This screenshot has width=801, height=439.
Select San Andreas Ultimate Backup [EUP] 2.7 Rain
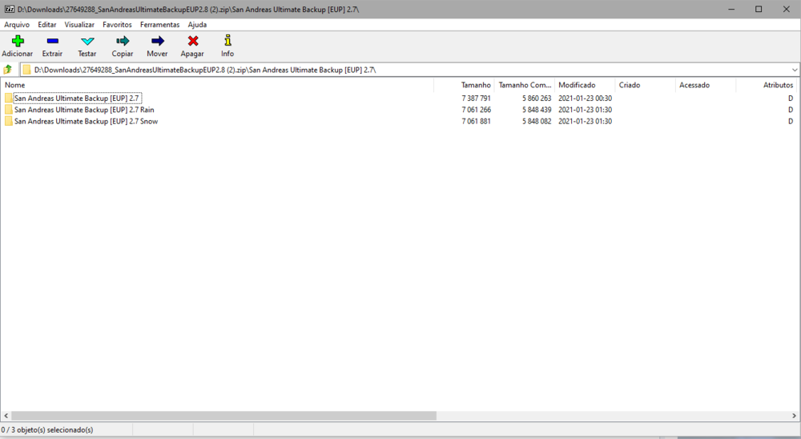tap(84, 110)
